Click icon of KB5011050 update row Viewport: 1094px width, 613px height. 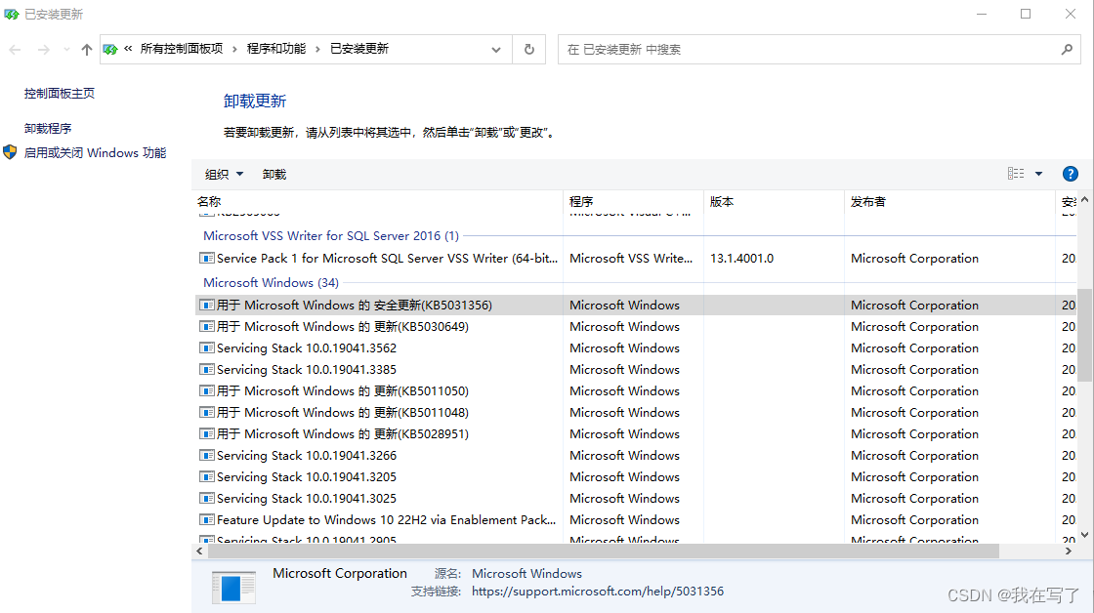[206, 391]
